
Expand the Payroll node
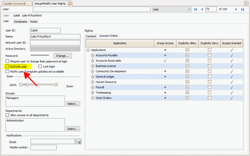pyautogui.click(x=92, y=87)
